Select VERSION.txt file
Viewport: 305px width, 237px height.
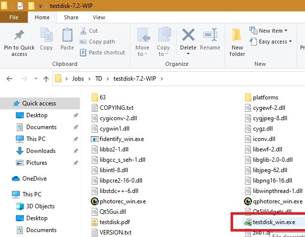coord(112,233)
